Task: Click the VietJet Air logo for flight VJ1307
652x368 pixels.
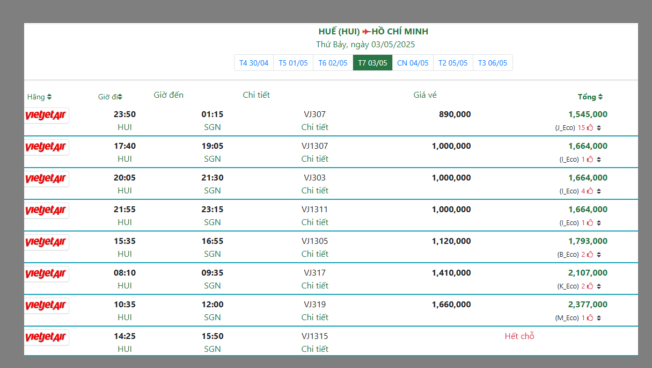Action: pyautogui.click(x=46, y=147)
